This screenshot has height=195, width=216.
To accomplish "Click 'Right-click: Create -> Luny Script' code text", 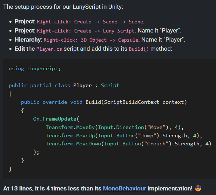I will pyautogui.click(x=86, y=31).
